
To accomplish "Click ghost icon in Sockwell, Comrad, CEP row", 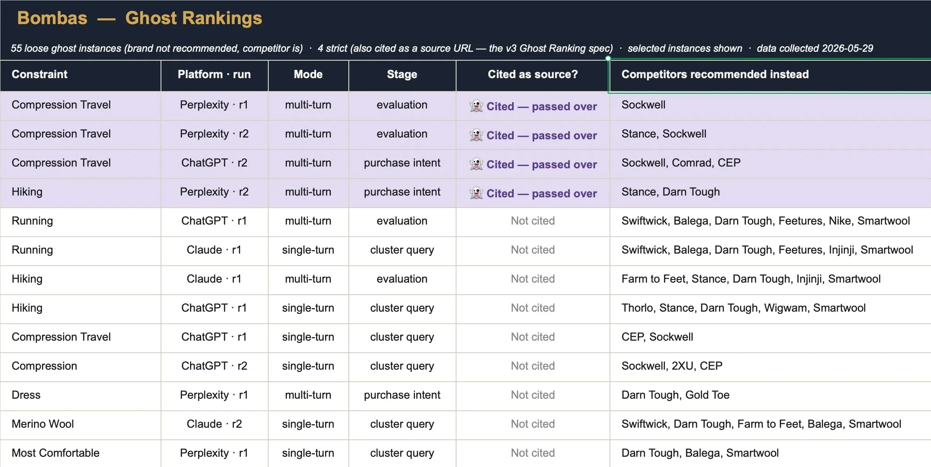I will [476, 164].
